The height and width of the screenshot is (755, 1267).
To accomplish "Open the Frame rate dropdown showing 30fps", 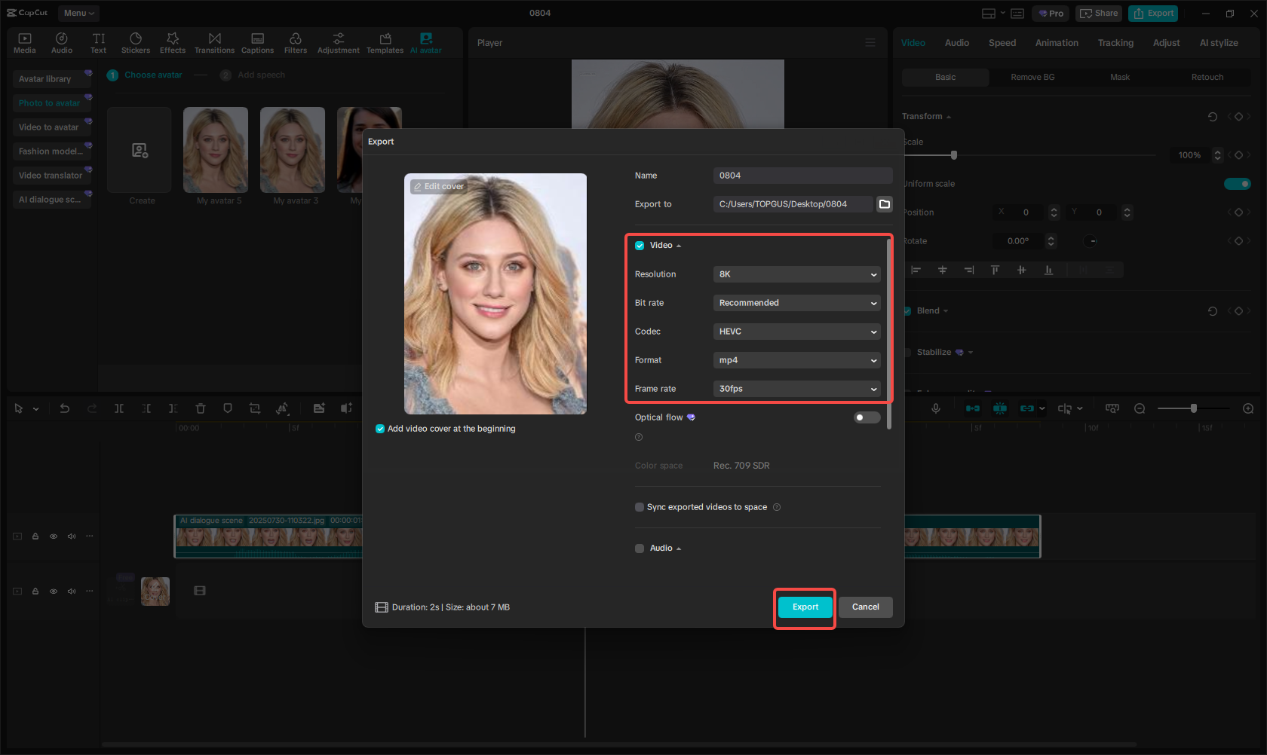I will 796,388.
